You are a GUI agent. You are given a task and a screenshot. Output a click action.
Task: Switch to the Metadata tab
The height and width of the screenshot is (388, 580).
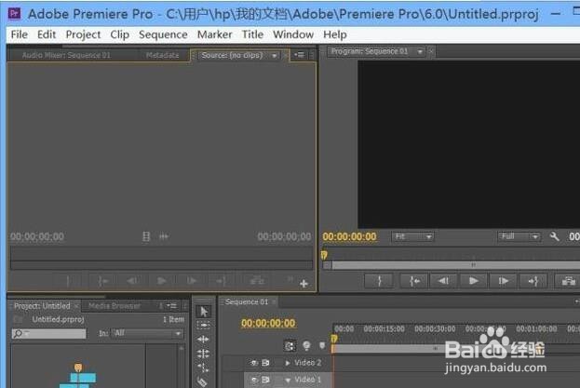[162, 56]
